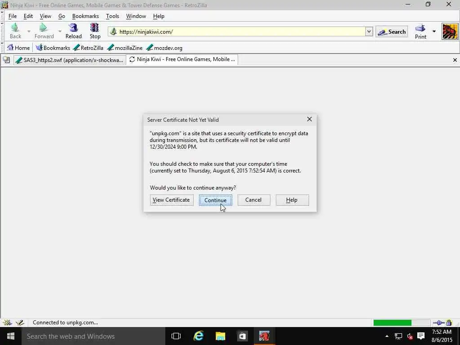Cancel the certificate warning dialog
The image size is (460, 345).
click(253, 200)
